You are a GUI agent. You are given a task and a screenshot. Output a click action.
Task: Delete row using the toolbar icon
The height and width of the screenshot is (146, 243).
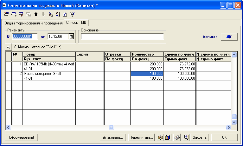coord(21,14)
